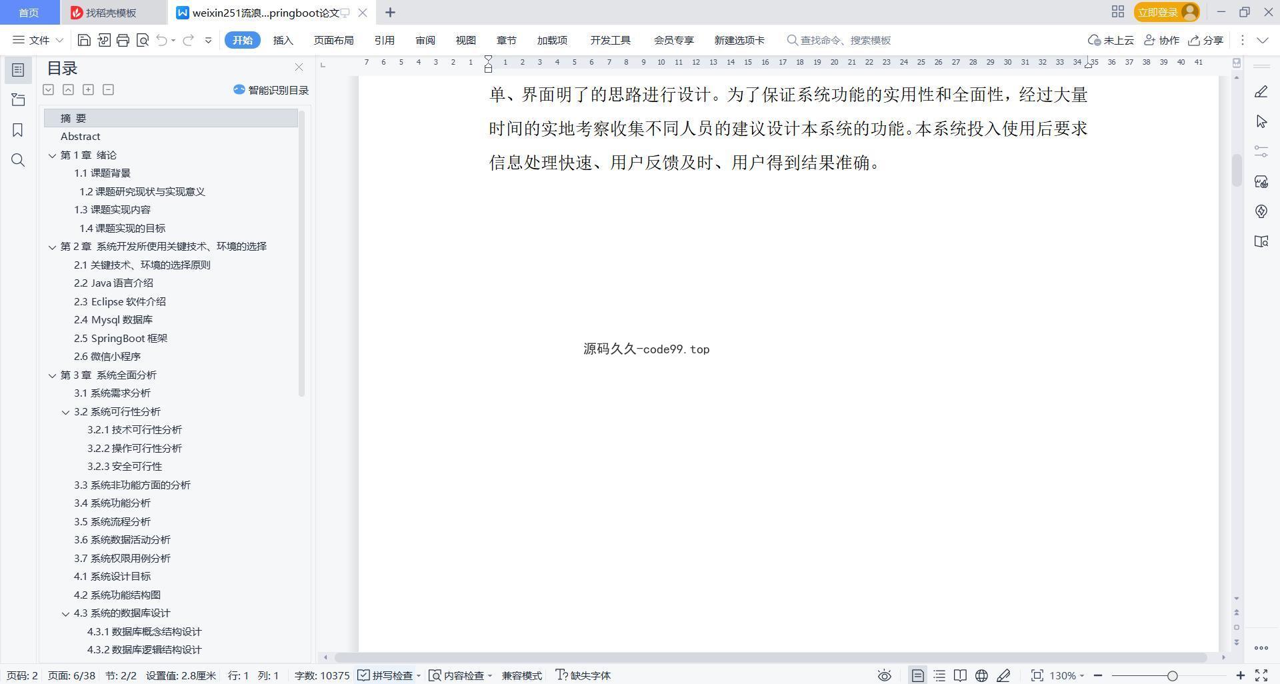Switch to web layout view icon
Image resolution: width=1280 pixels, height=684 pixels.
pyautogui.click(x=981, y=675)
